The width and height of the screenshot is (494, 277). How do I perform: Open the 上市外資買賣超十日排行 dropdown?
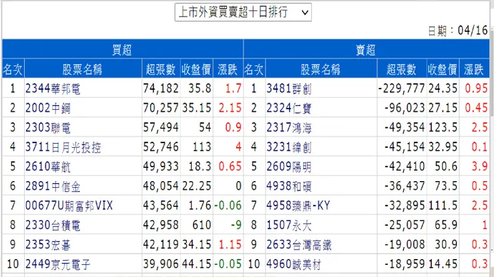(x=243, y=12)
